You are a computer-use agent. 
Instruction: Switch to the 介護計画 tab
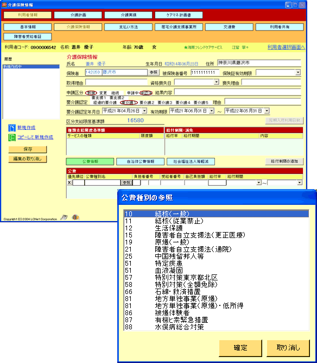tap(78, 15)
